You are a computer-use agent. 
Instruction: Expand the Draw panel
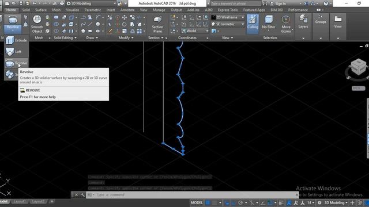92,37
